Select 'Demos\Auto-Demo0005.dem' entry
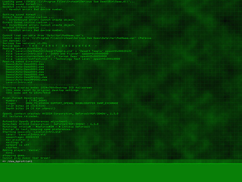Image resolution: width=242 pixels, height=182 pixels. tap(25, 74)
